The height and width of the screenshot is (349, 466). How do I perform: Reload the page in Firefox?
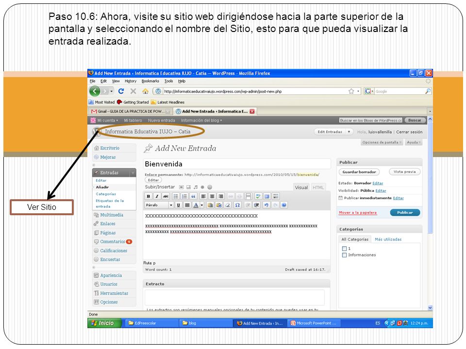121,91
